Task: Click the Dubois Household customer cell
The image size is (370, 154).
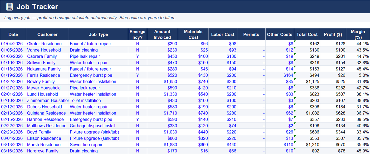Action: [47, 107]
